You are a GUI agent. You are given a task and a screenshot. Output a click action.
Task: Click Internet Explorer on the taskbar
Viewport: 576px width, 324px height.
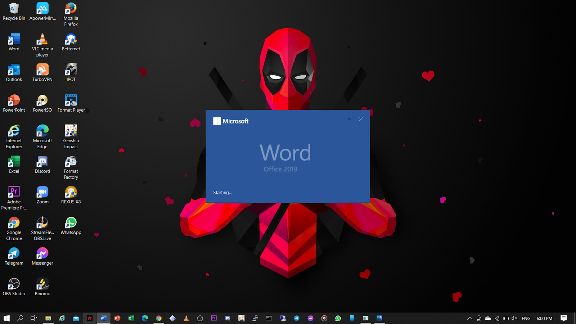[x=62, y=318]
